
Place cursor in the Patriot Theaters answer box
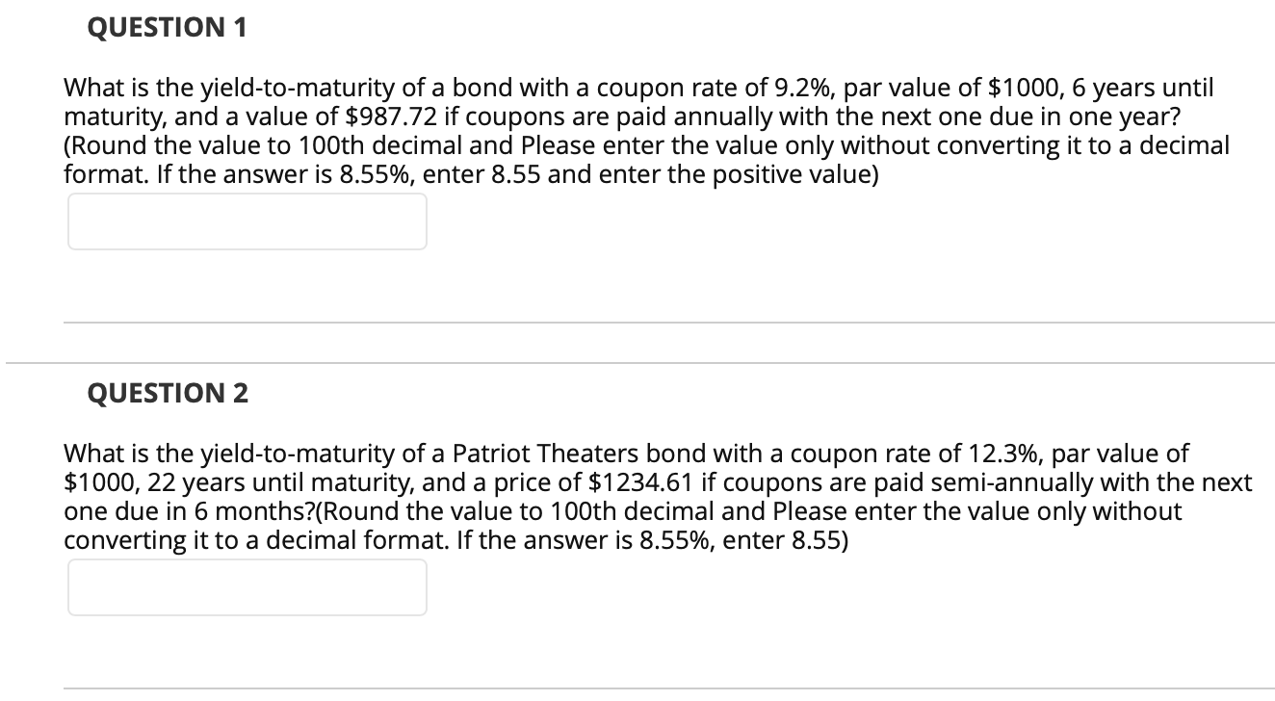coord(247,586)
